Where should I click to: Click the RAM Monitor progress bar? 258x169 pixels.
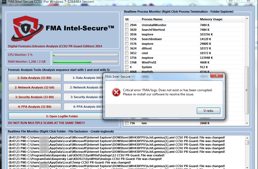coord(85,62)
